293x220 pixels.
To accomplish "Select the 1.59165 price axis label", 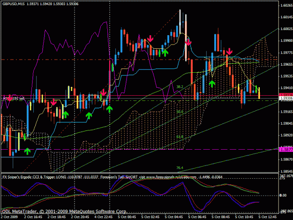I will pos(286,112).
